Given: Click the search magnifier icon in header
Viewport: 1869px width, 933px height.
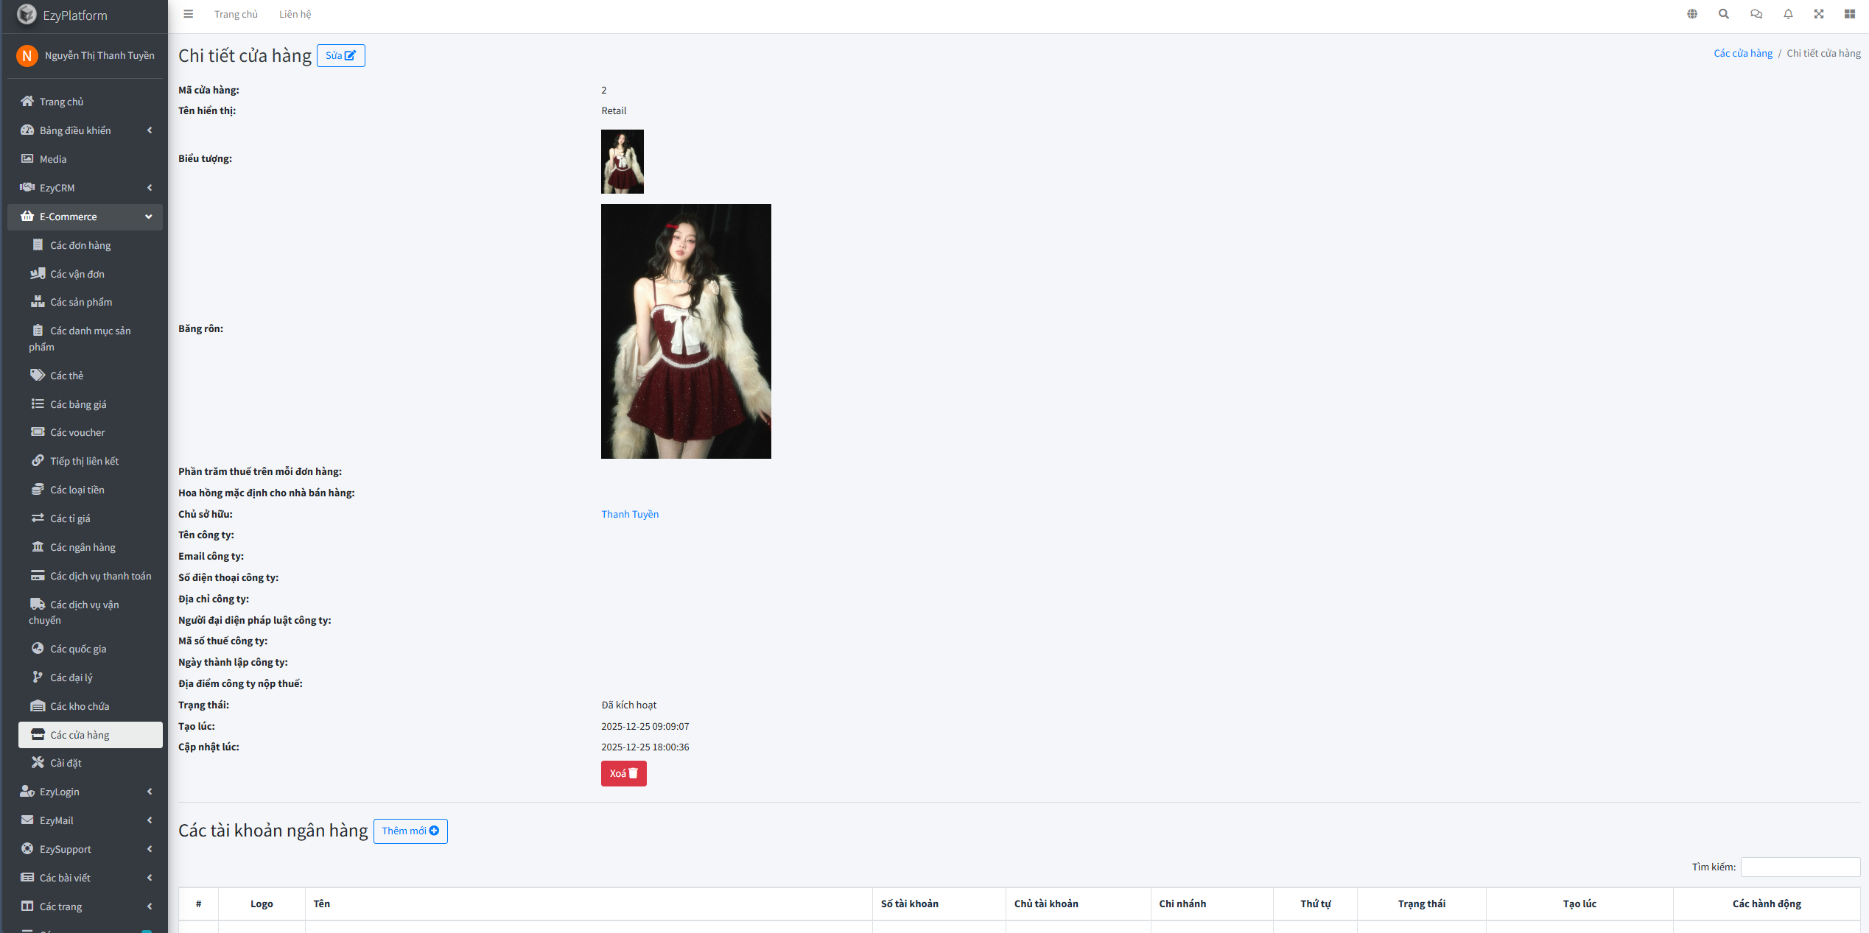Looking at the screenshot, I should (x=1724, y=14).
